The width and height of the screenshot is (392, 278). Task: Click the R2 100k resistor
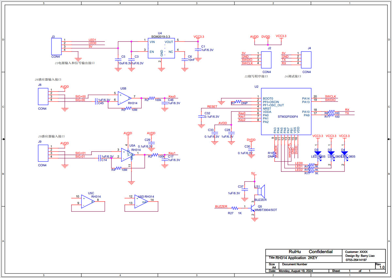click(152, 98)
